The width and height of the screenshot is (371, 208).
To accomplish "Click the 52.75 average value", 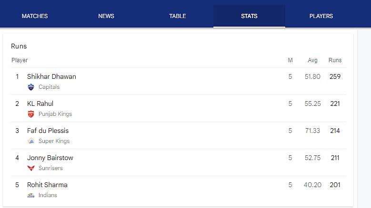I will click(x=312, y=158).
